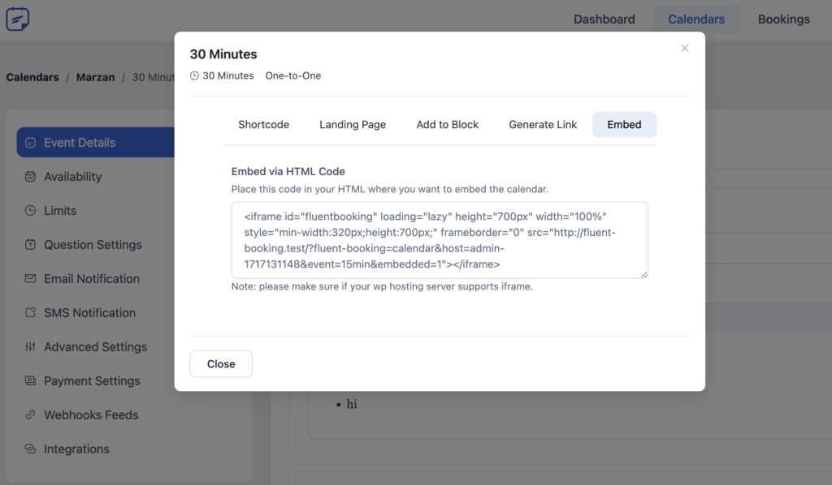Switch to the Shortcode tab

point(263,125)
